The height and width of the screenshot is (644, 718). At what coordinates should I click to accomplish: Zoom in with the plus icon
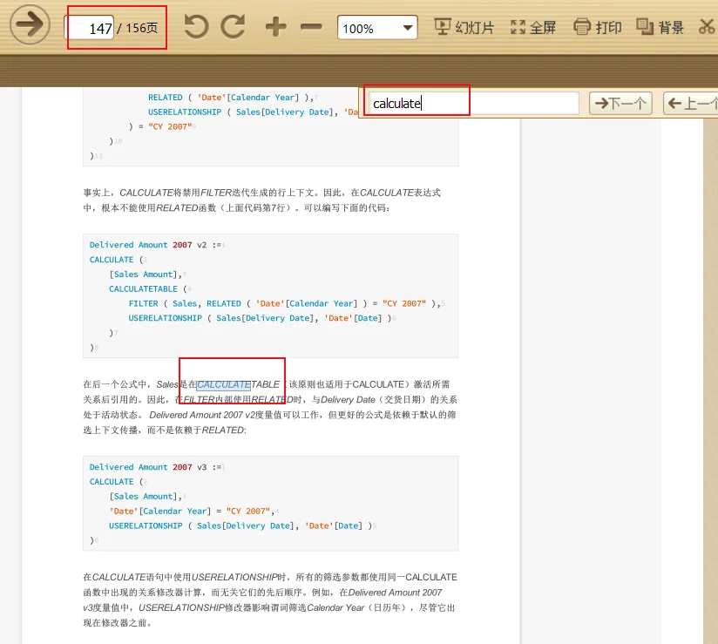point(275,26)
